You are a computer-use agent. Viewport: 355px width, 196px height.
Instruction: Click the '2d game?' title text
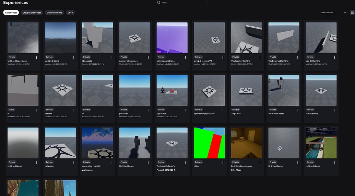coord(236,114)
